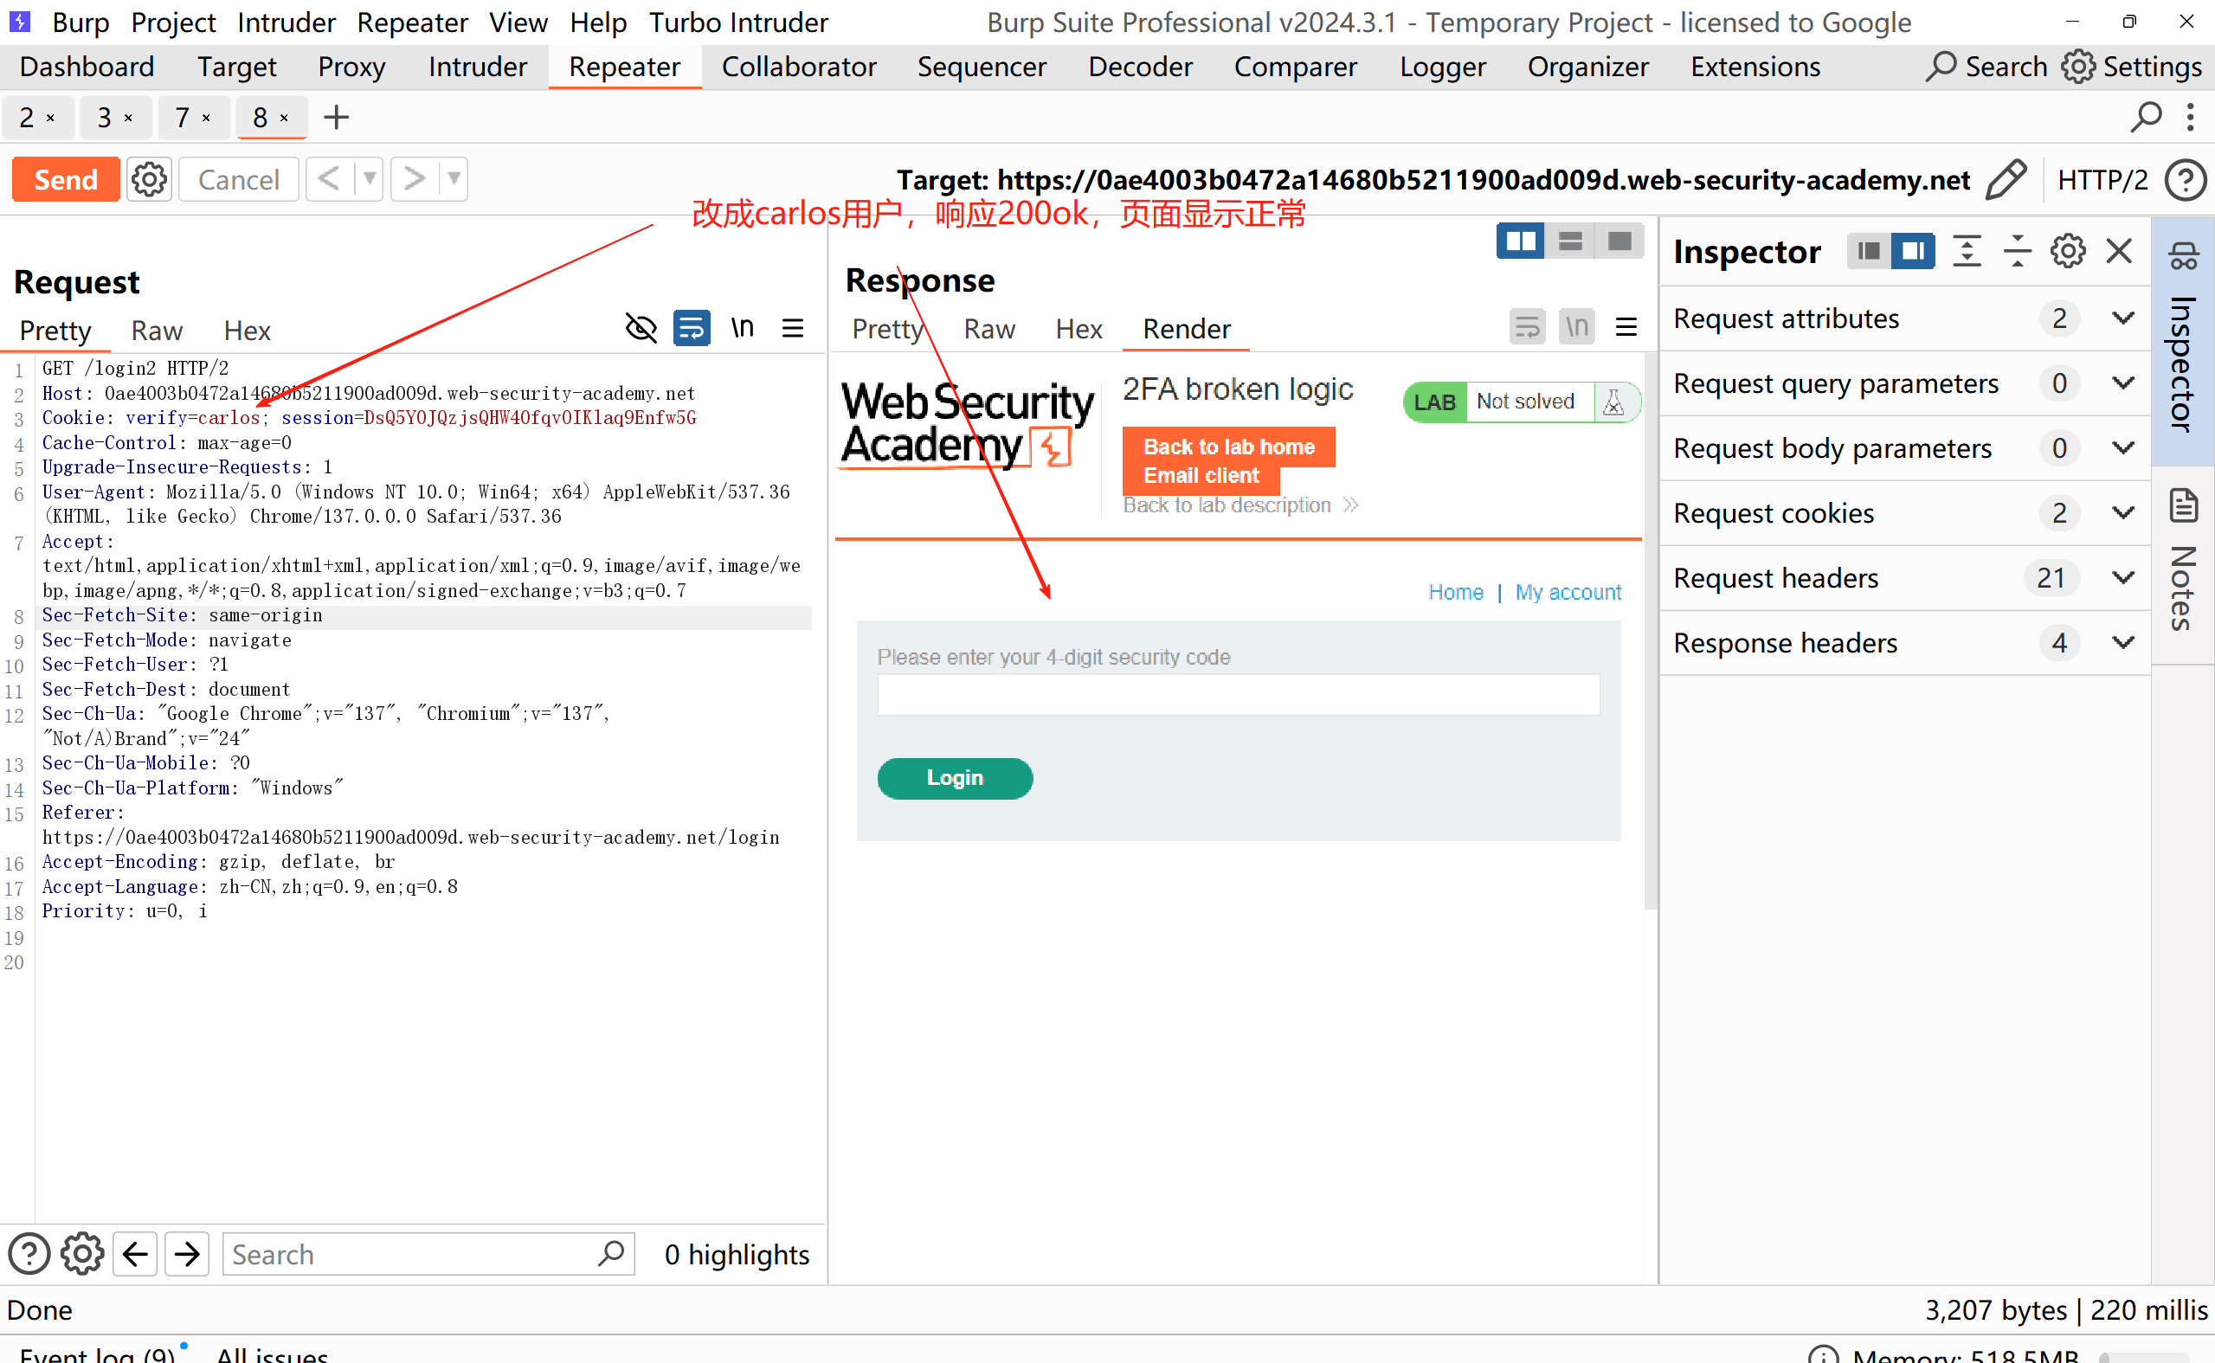This screenshot has height=1363, width=2215.
Task: Toggle hide non-printable characters eye icon
Action: pyautogui.click(x=641, y=328)
